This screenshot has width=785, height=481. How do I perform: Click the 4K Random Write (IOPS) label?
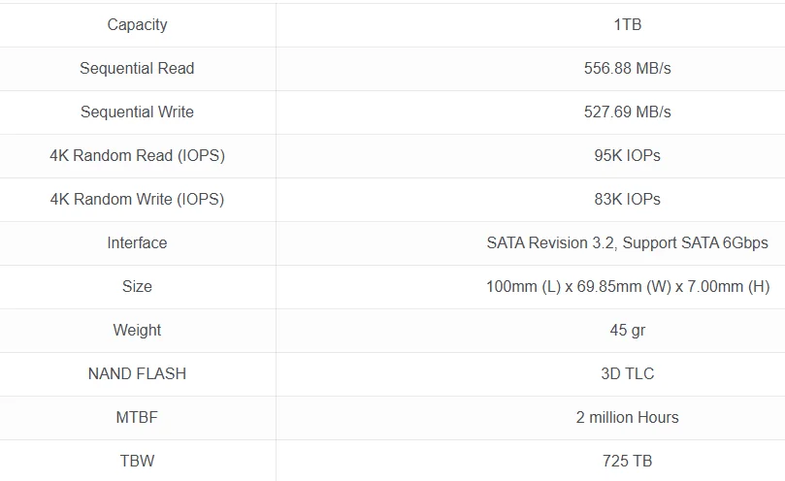pyautogui.click(x=137, y=199)
